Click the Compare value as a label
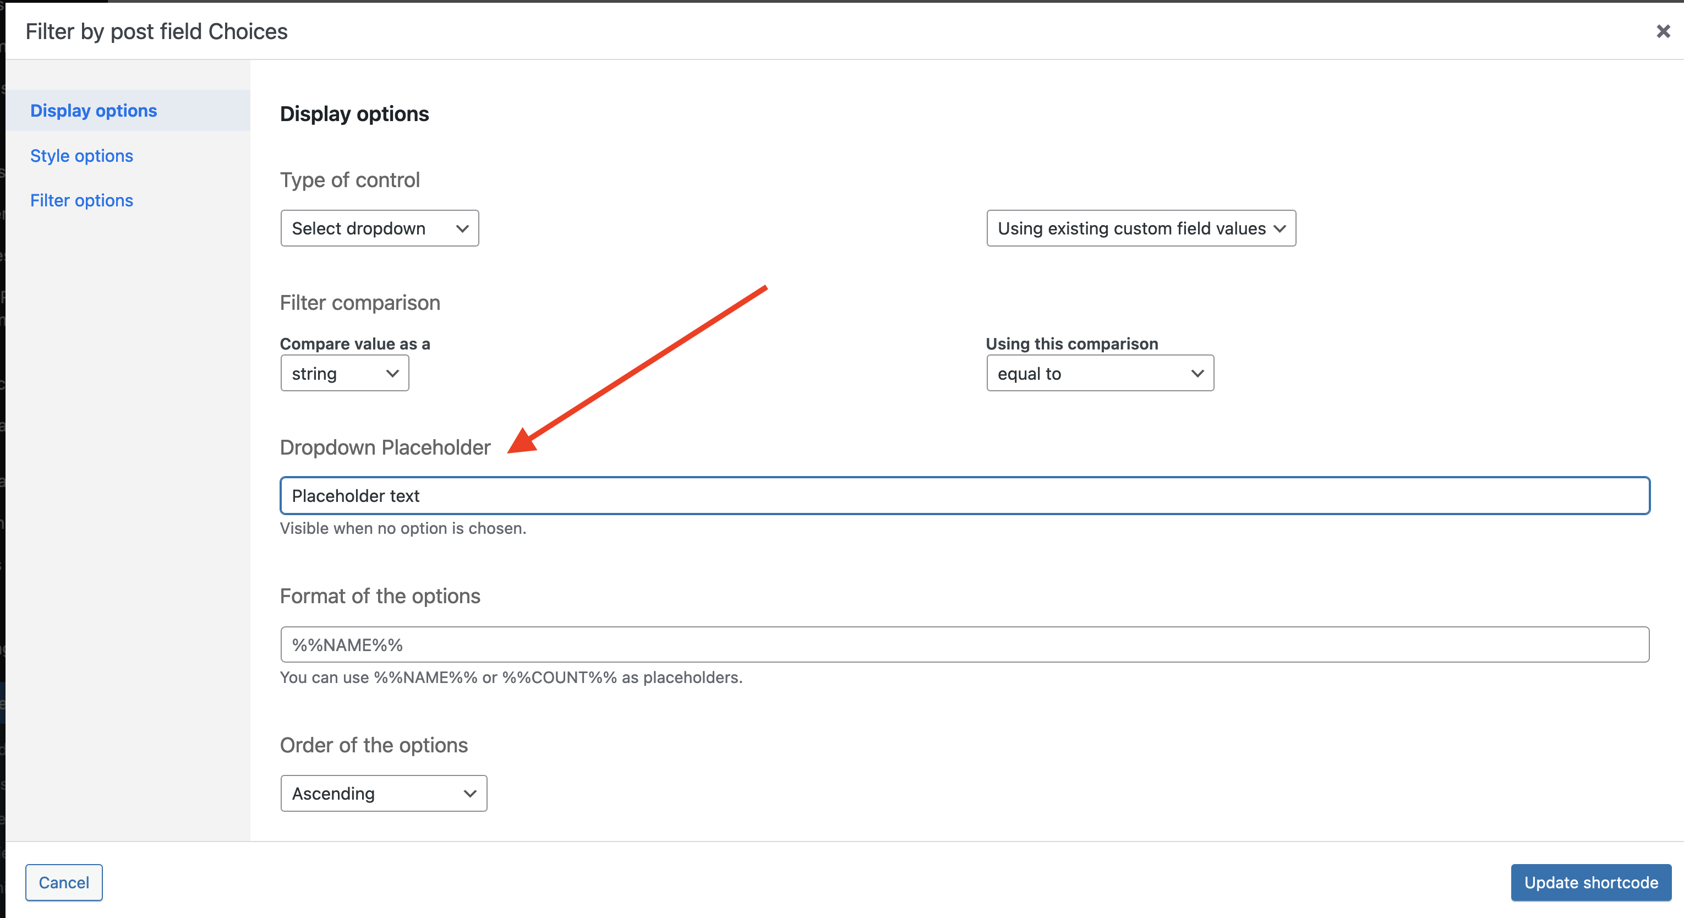Screen dimensions: 1684x918 click(x=355, y=344)
